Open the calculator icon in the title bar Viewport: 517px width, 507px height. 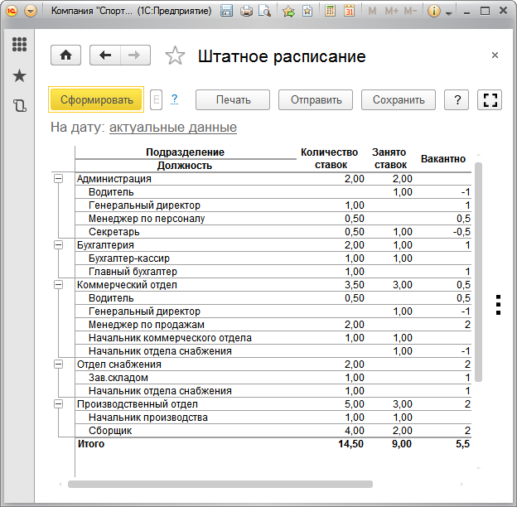tap(331, 12)
